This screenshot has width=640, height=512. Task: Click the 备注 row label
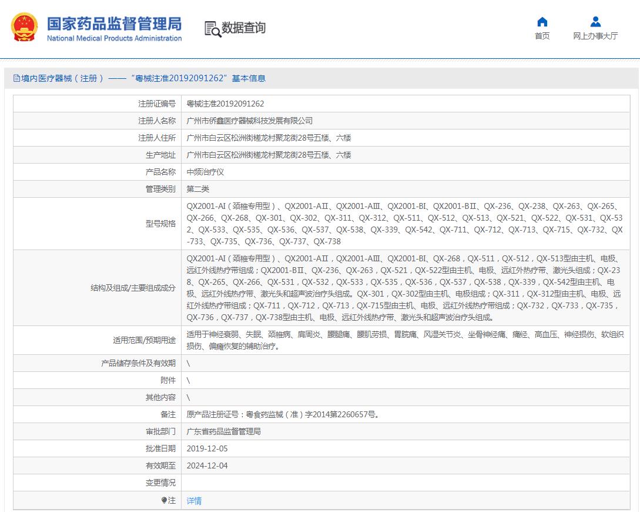click(x=167, y=414)
